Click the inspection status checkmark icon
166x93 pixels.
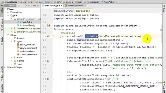pyautogui.click(x=161, y=14)
